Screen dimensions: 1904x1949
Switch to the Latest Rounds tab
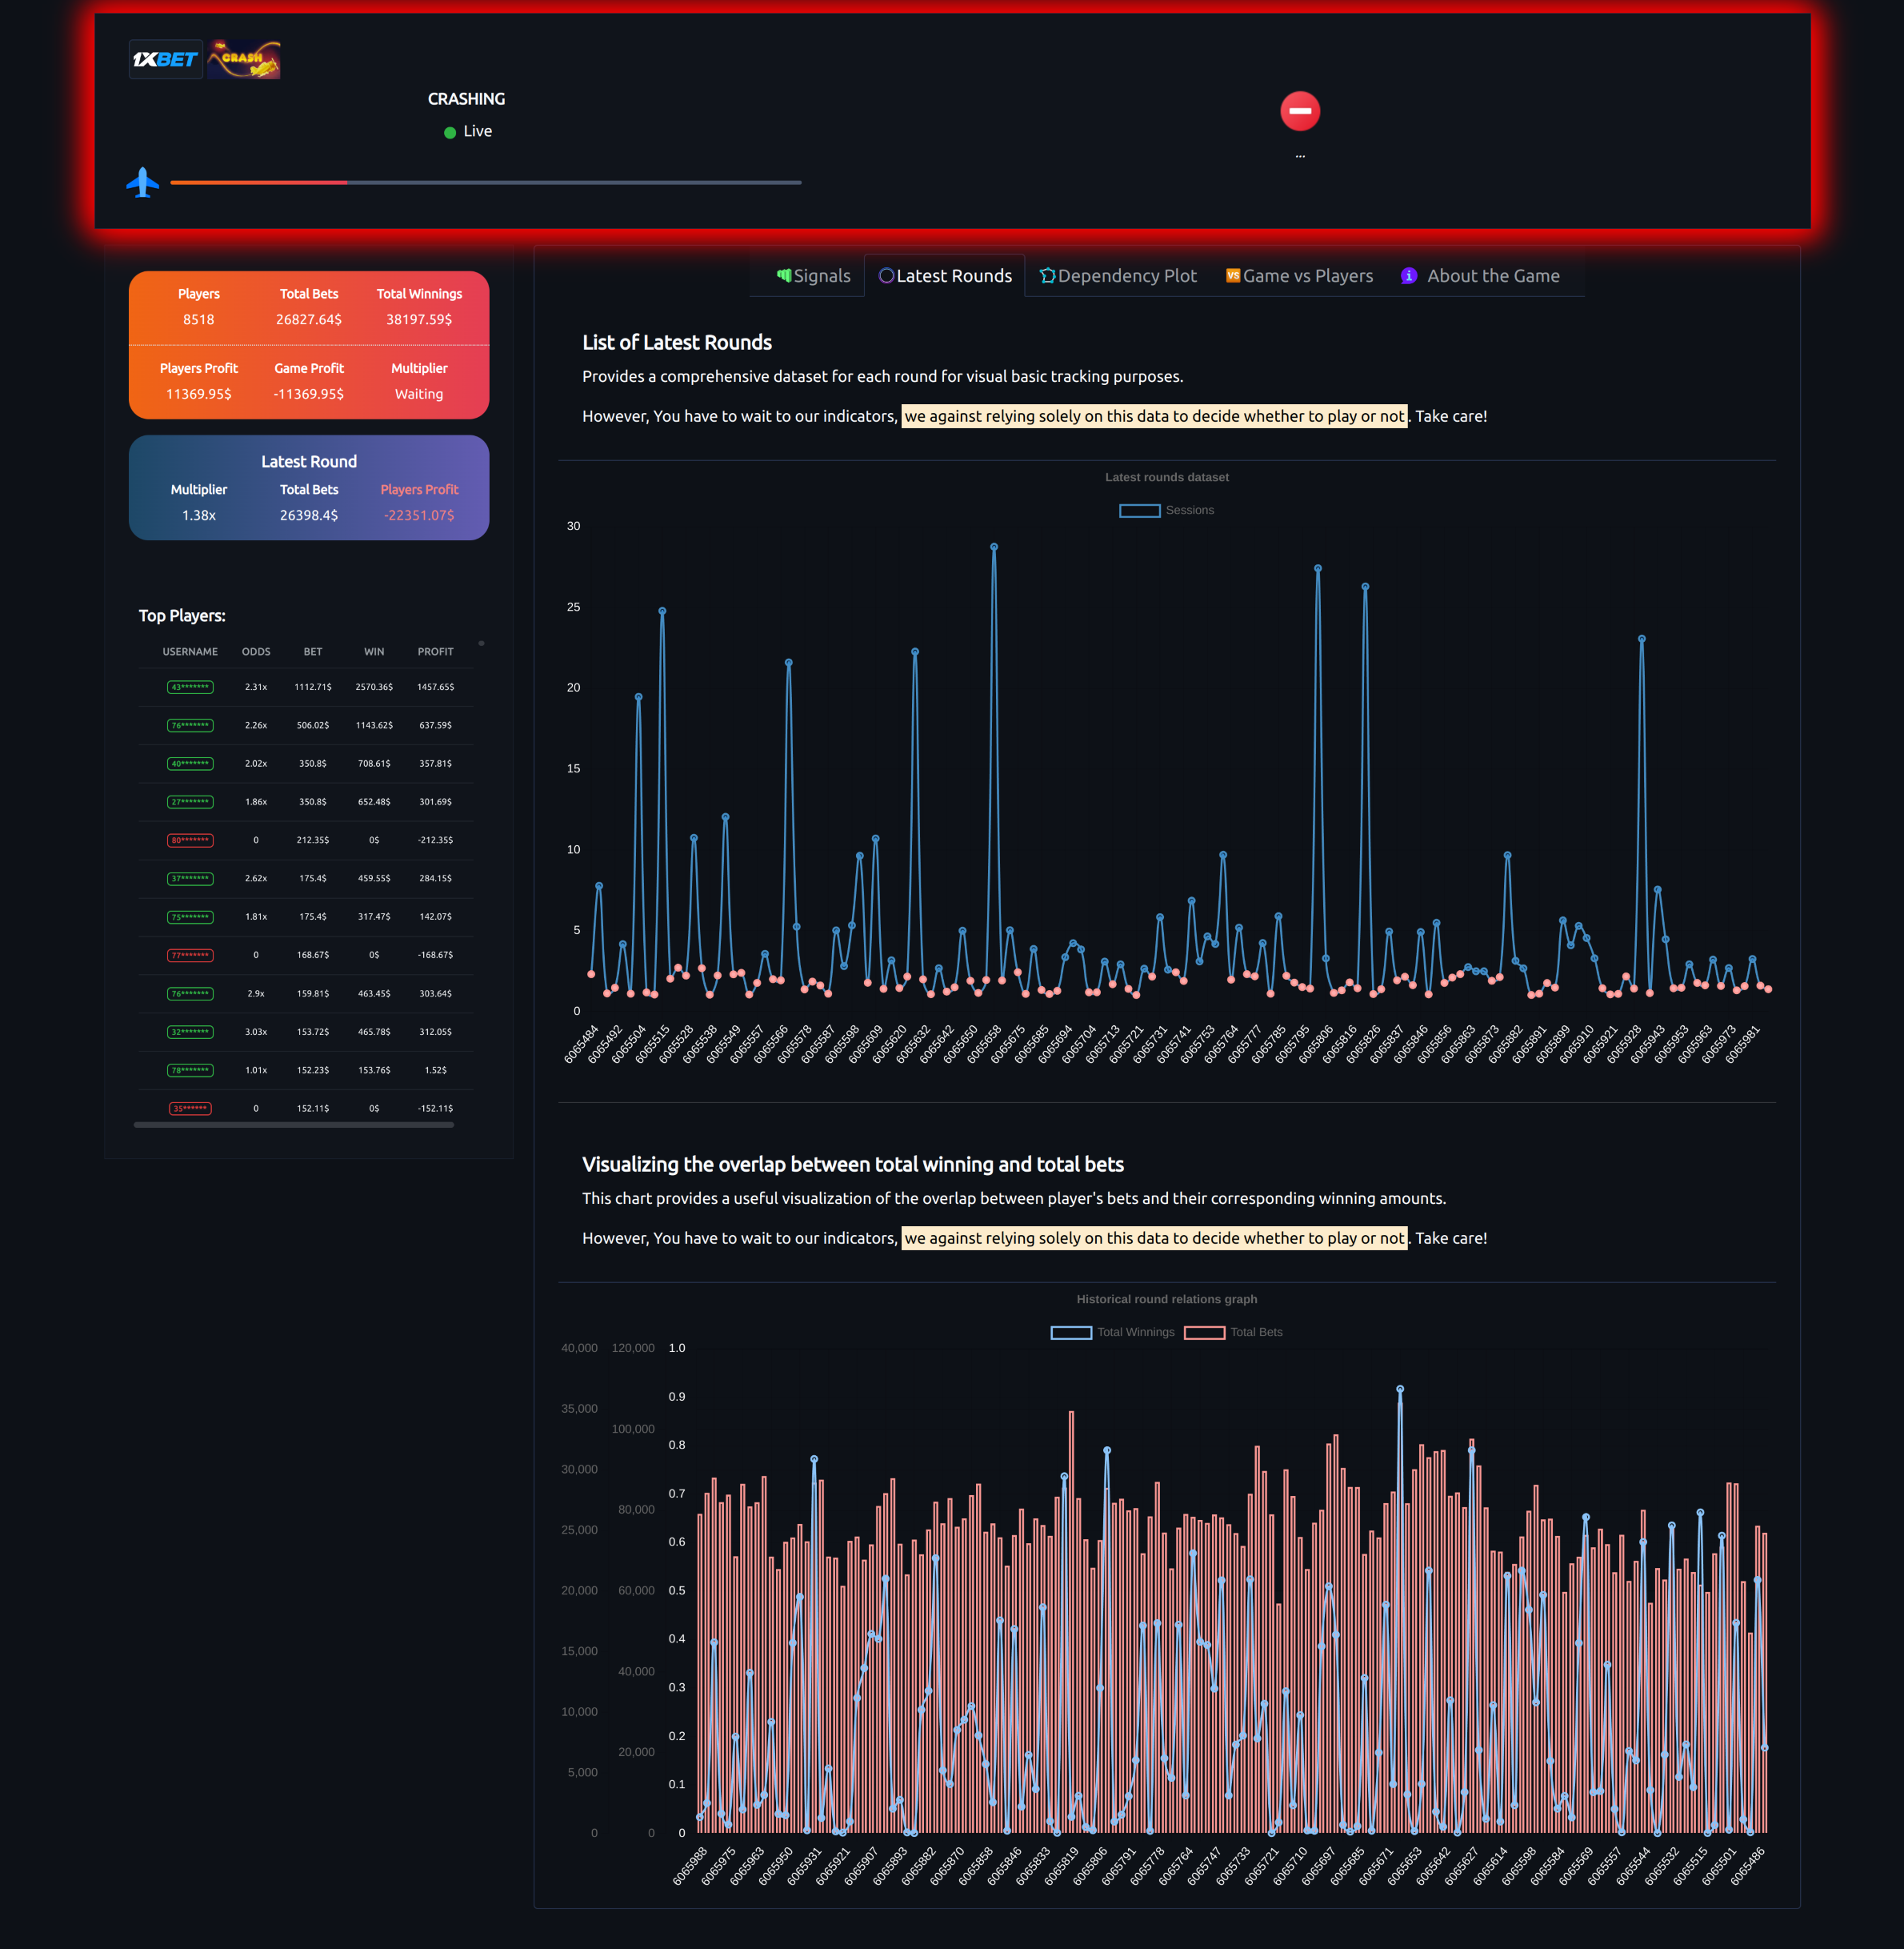pyautogui.click(x=944, y=276)
